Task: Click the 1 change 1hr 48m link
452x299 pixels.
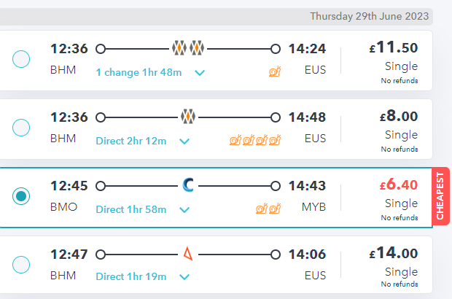Action: [x=139, y=72]
